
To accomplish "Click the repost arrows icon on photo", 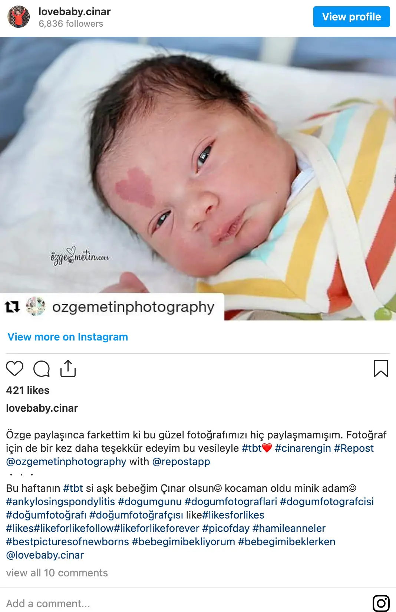I will 12,307.
